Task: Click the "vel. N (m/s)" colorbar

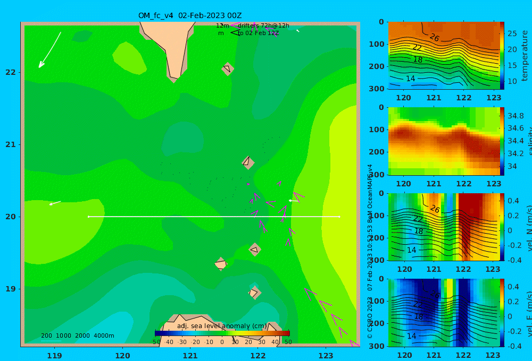Action: (x=502, y=227)
